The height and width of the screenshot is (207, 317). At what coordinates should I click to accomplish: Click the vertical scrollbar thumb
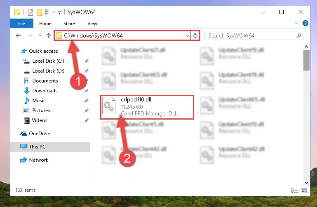306,60
